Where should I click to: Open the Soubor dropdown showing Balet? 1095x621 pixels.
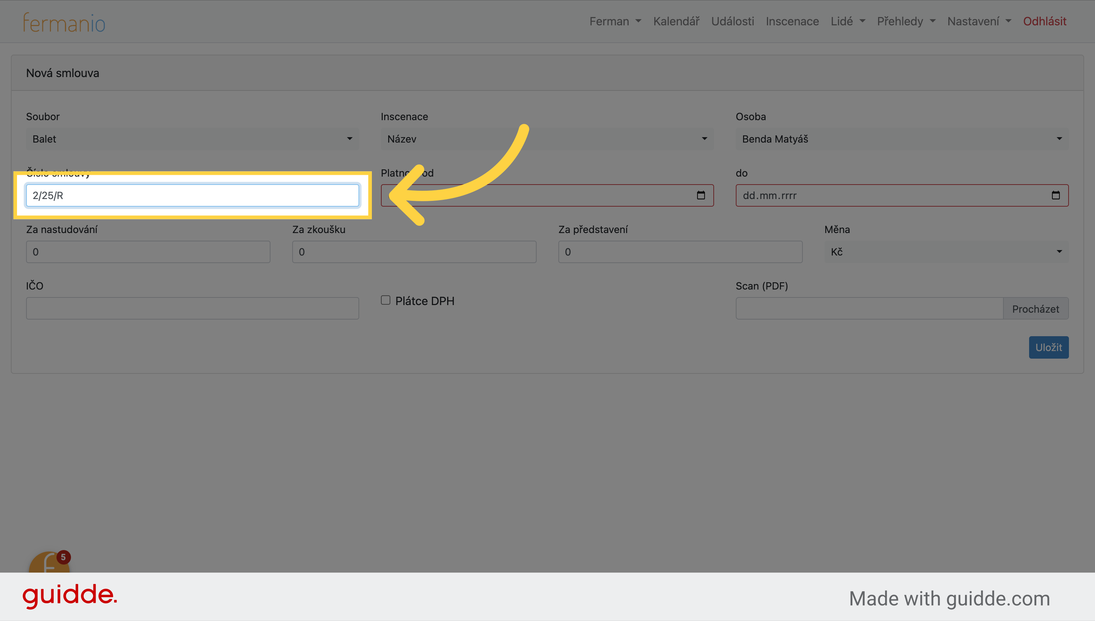tap(192, 139)
